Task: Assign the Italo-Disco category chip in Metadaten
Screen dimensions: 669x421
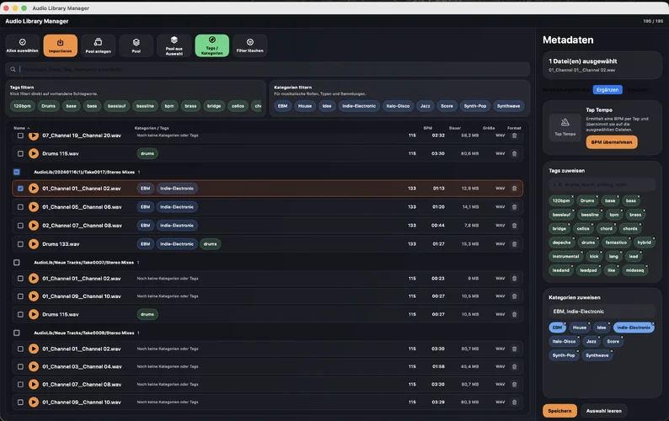Action: (564, 341)
